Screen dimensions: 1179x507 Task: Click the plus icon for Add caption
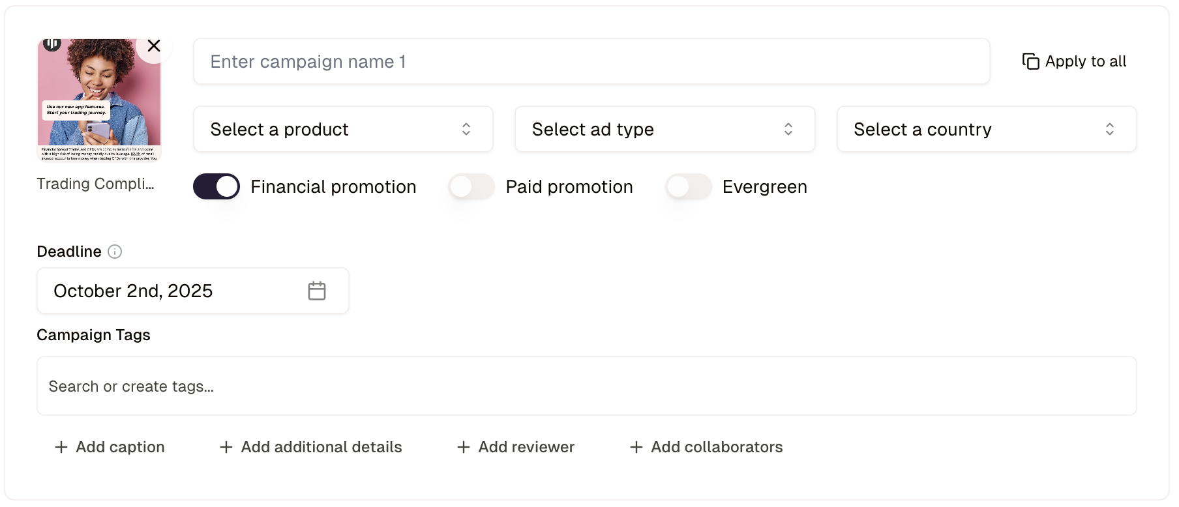(61, 447)
